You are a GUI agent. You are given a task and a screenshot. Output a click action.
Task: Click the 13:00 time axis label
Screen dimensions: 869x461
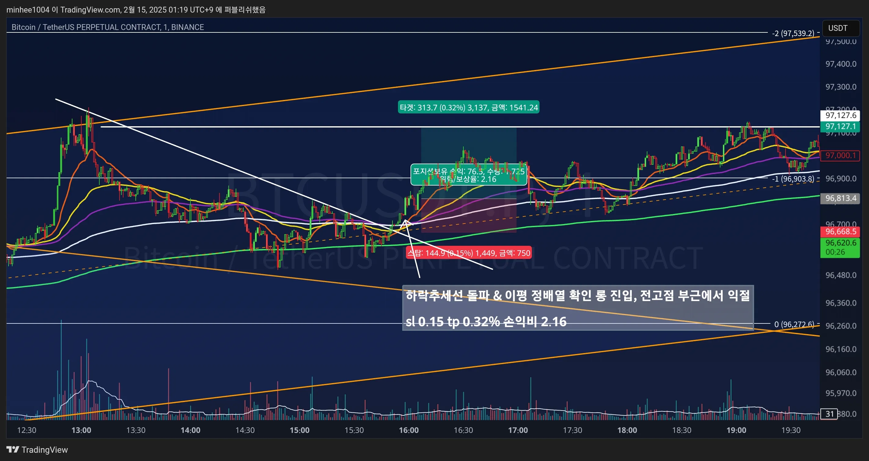click(81, 430)
